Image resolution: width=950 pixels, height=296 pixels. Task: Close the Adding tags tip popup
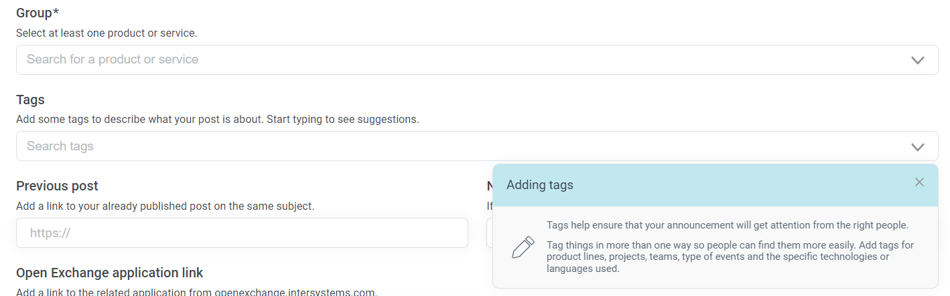click(x=919, y=182)
